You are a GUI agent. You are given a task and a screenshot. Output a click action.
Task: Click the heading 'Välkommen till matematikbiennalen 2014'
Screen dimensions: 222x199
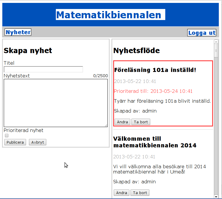155,142
